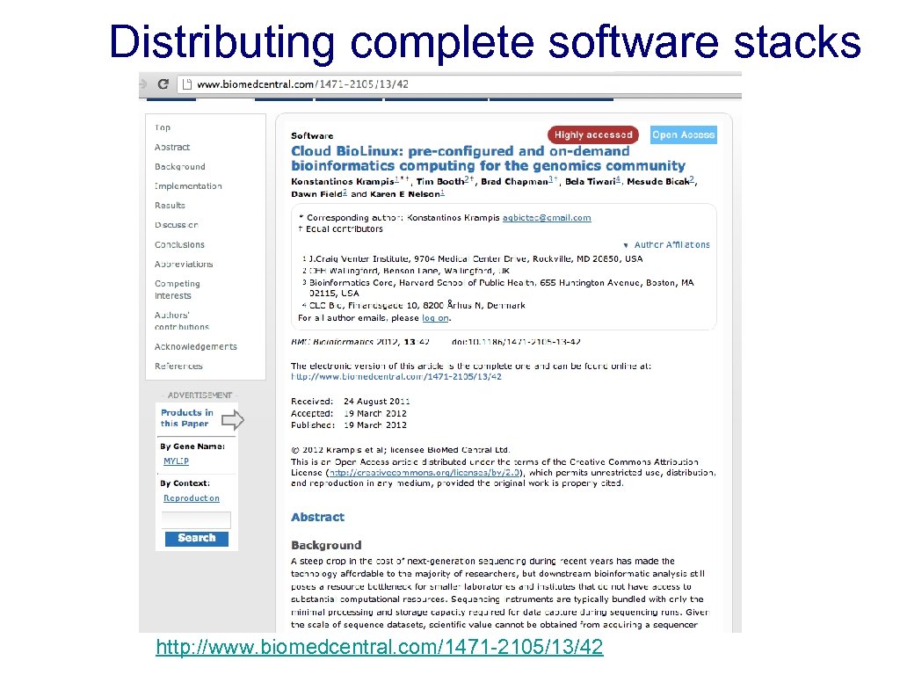Click the search text field in the advertisement box
The width and height of the screenshot is (900, 675).
point(196,520)
